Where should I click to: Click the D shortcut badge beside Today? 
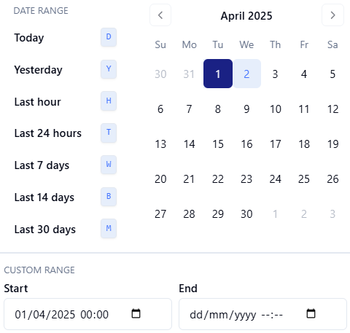[x=109, y=37]
